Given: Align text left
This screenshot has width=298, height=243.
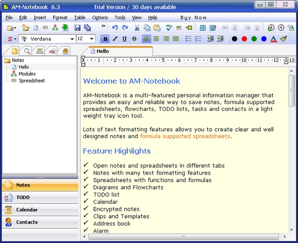Looking at the screenshot, I should pyautogui.click(x=147, y=39).
